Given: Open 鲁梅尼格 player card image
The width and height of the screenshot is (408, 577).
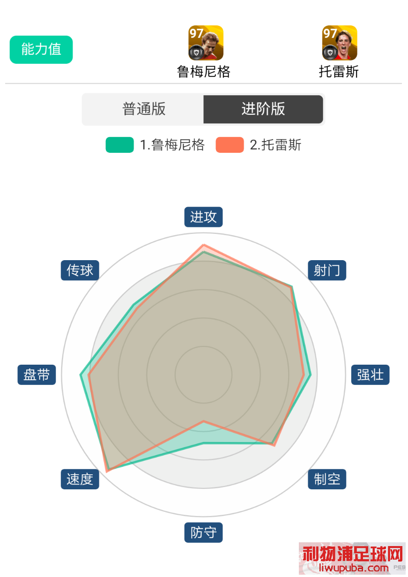Looking at the screenshot, I should 206,43.
